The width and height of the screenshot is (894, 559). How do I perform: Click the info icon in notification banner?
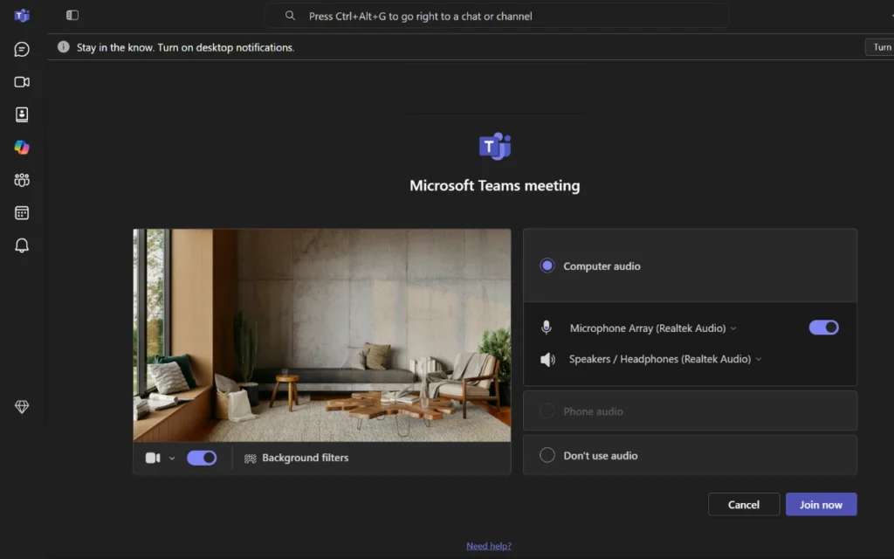pos(63,47)
